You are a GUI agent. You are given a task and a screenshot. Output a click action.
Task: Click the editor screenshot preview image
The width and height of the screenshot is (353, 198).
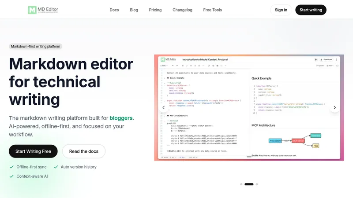tap(249, 107)
